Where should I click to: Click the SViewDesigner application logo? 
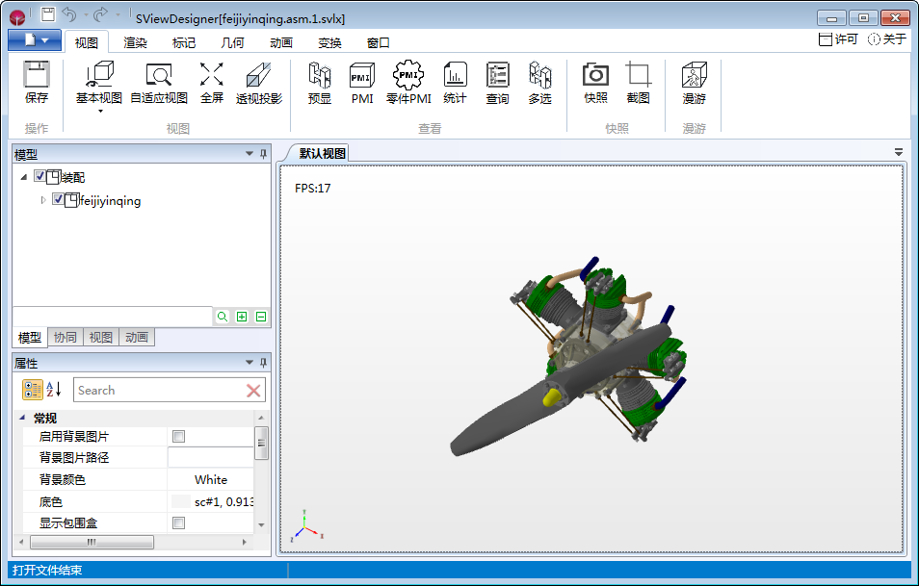(x=17, y=17)
